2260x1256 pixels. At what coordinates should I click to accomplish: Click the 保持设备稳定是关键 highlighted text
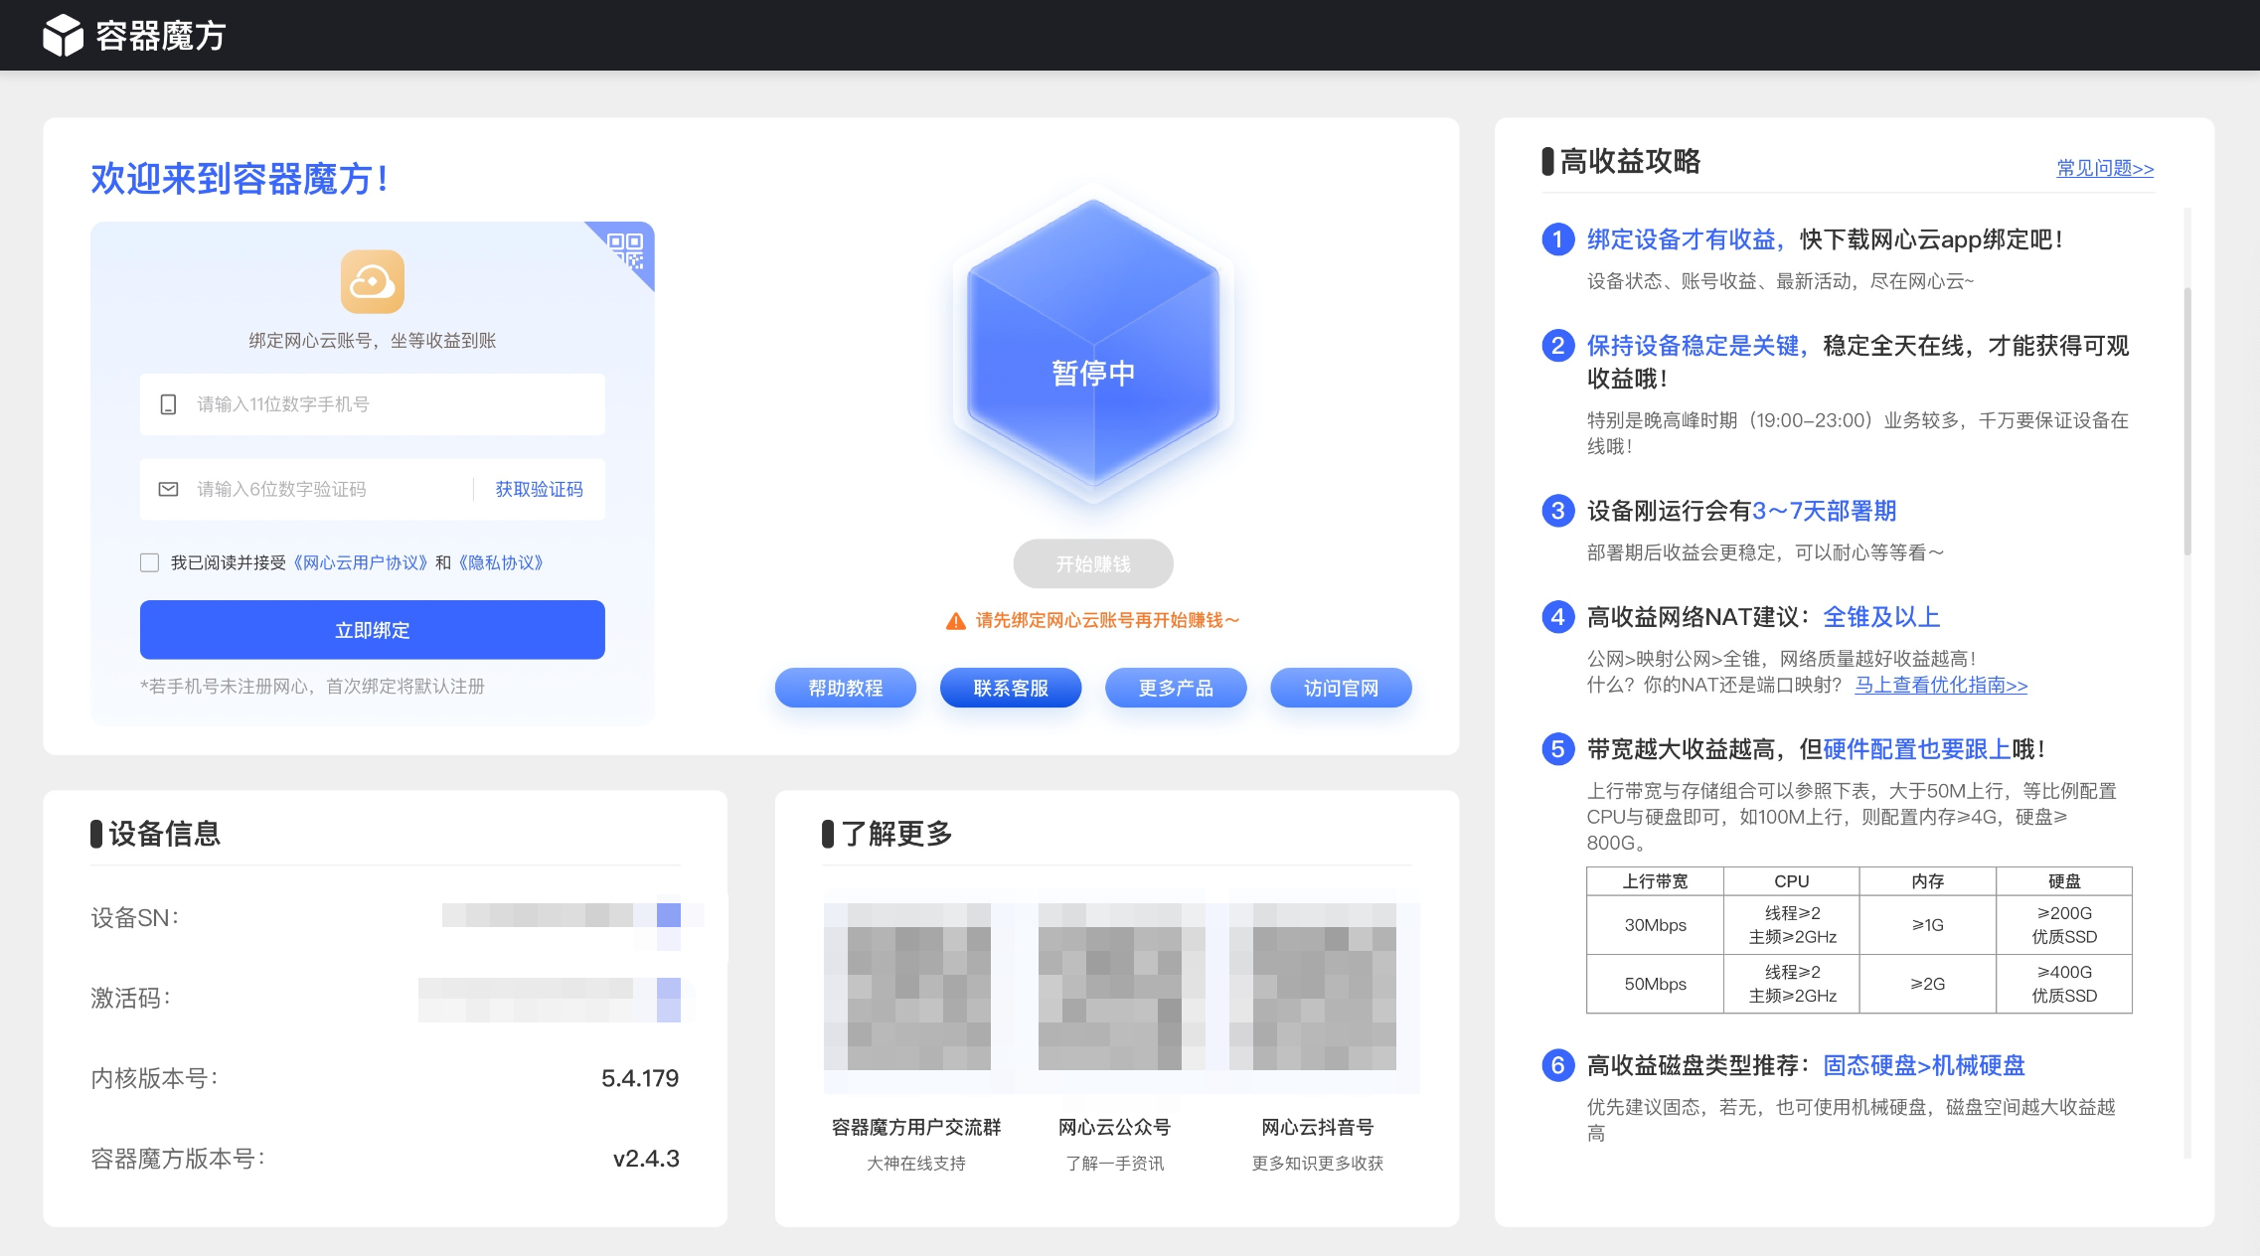(x=1694, y=346)
